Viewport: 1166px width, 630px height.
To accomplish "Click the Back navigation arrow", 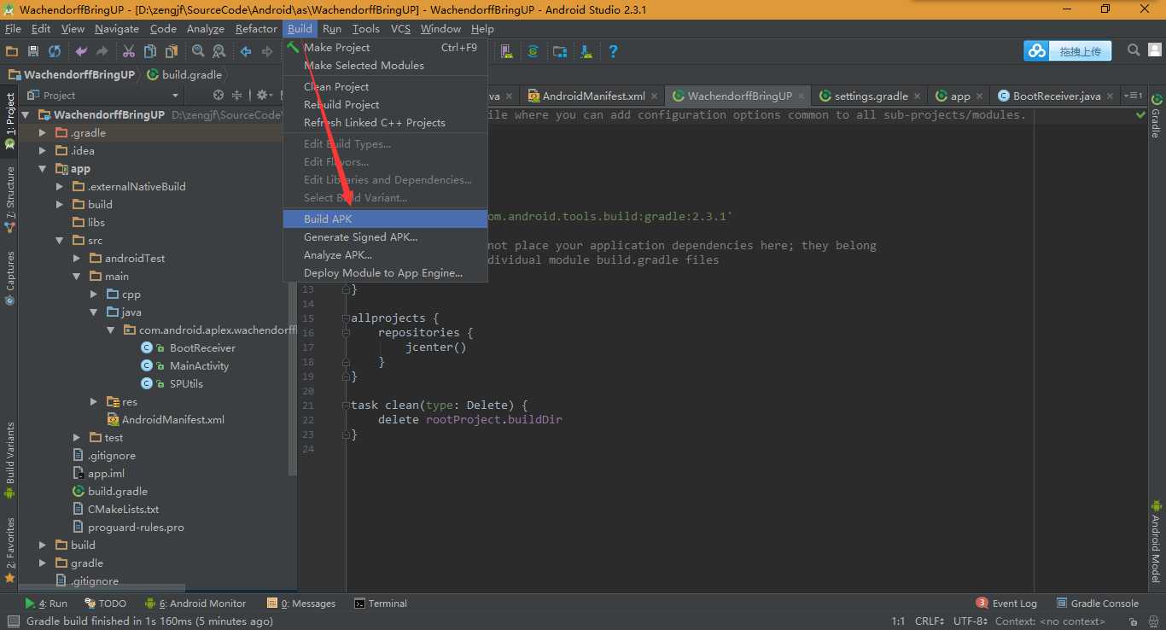I will click(246, 51).
